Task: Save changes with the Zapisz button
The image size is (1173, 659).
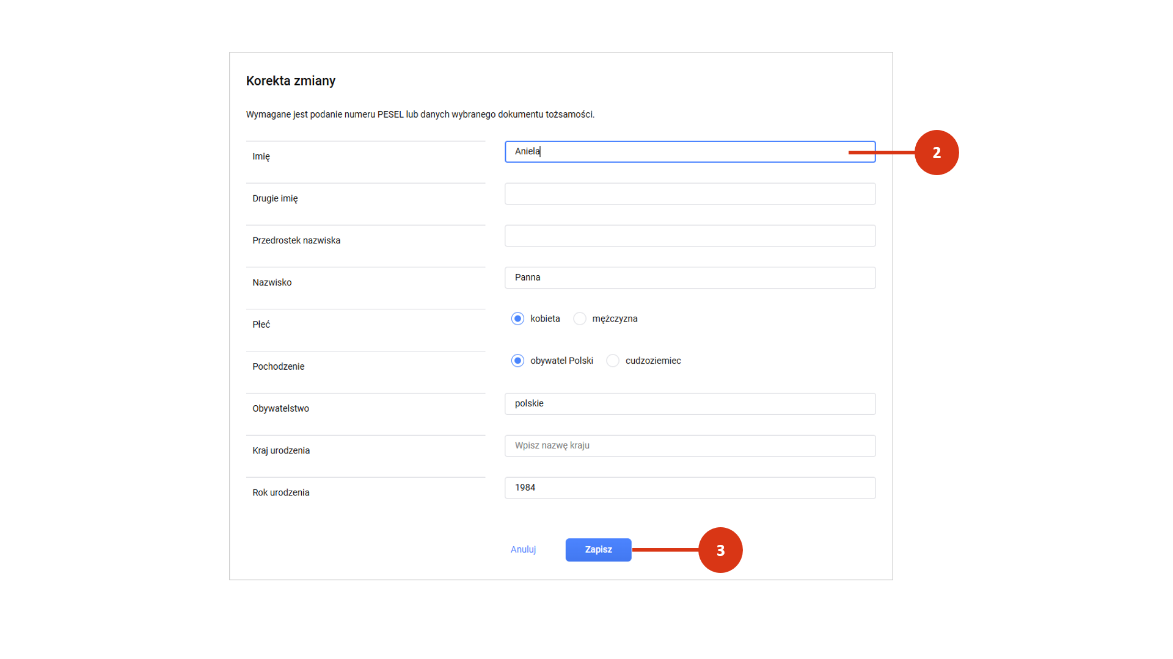Action: click(x=598, y=550)
